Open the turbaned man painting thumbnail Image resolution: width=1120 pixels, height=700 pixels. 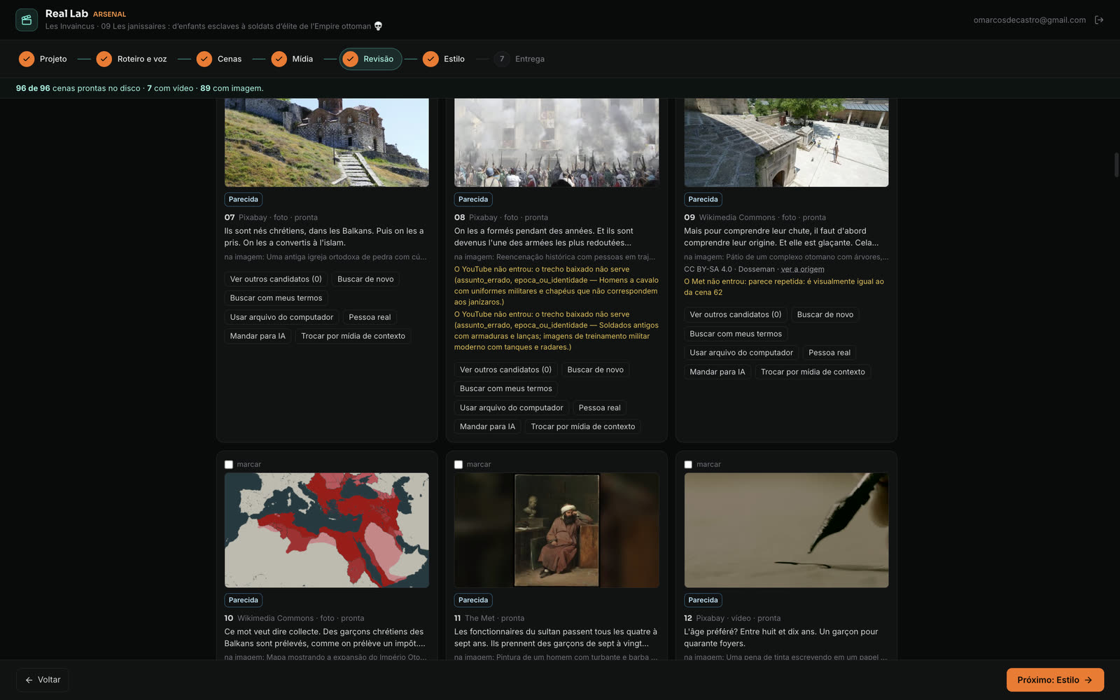pos(556,530)
